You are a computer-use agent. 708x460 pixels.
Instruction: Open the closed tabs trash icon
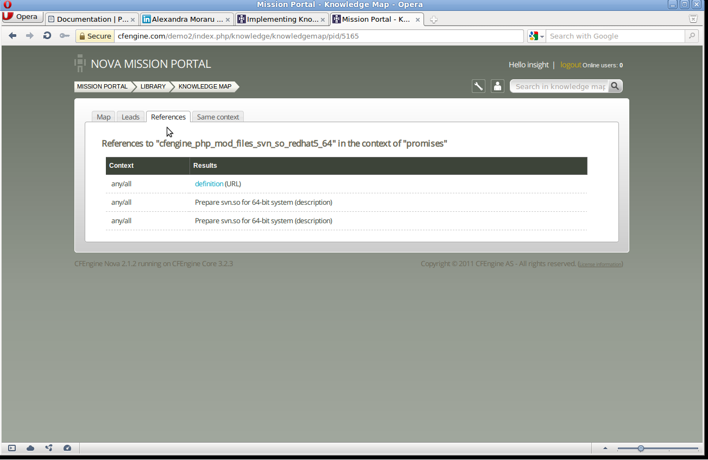coord(693,18)
